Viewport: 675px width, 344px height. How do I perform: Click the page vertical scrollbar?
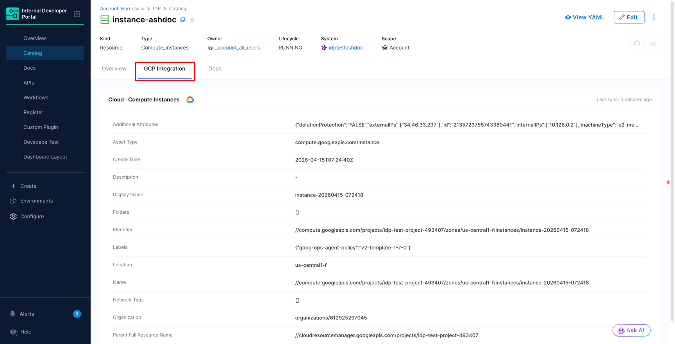[x=672, y=161]
